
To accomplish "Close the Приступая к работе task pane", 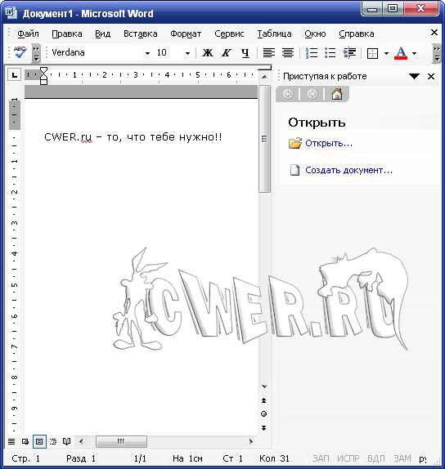I will click(431, 77).
